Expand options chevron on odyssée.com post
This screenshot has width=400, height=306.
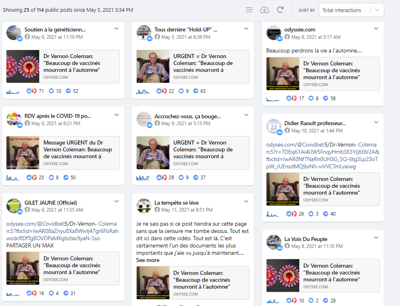click(376, 29)
